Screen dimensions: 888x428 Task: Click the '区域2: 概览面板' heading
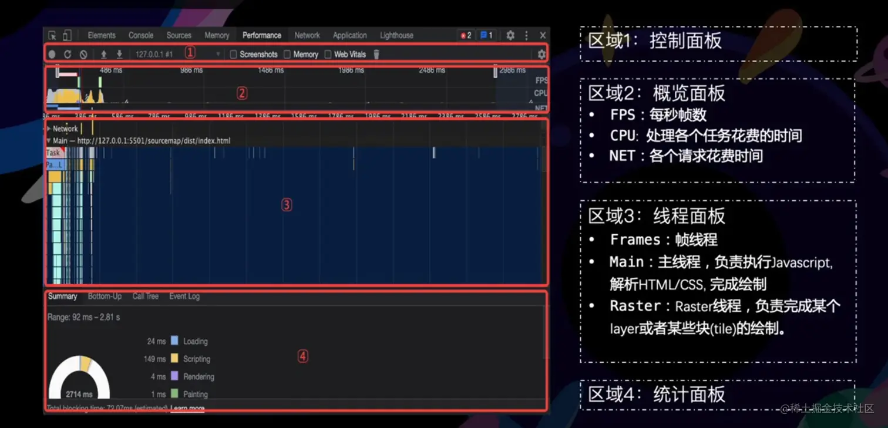pyautogui.click(x=657, y=93)
